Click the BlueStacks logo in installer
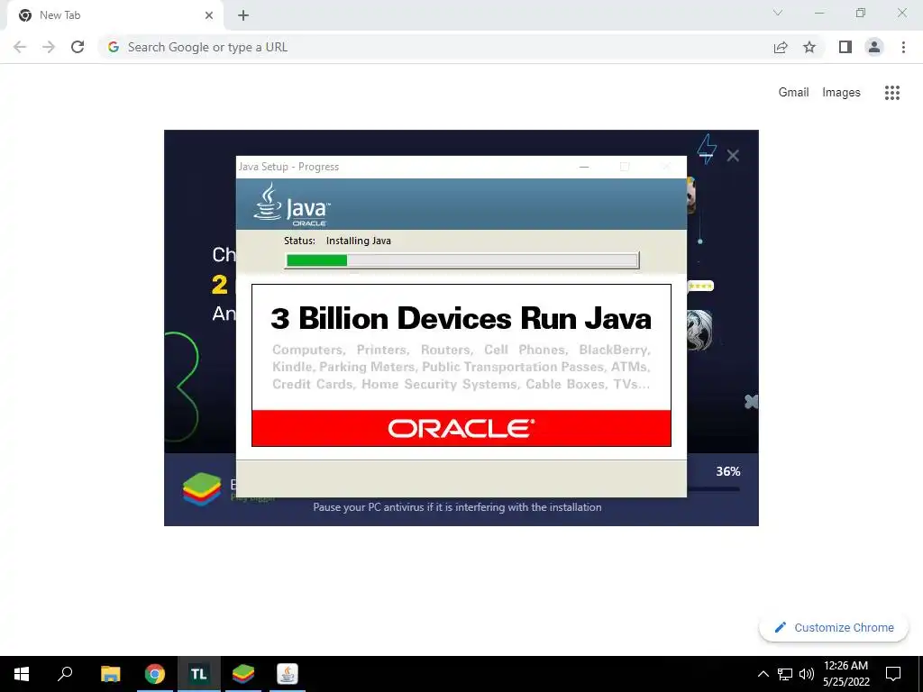This screenshot has width=923, height=692. tap(202, 489)
